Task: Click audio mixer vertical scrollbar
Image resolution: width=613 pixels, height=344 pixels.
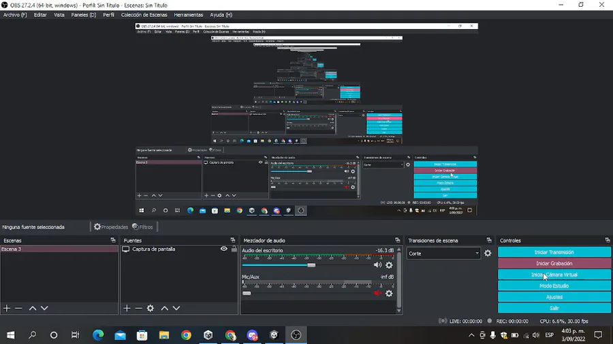Action: [398, 279]
